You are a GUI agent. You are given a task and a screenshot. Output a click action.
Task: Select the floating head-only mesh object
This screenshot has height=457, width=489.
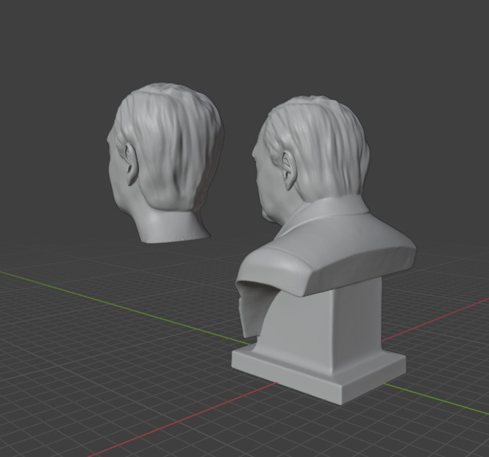(165, 163)
